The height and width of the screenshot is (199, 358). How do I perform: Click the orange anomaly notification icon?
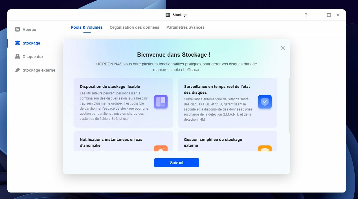tap(161, 149)
